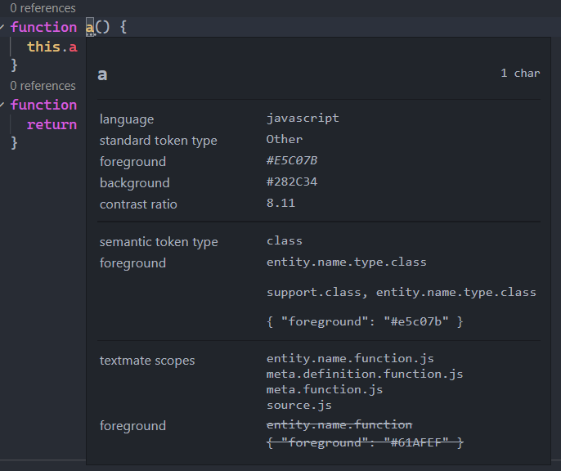Click the 'javascript' language value
Image resolution: width=561 pixels, height=471 pixels.
point(303,119)
